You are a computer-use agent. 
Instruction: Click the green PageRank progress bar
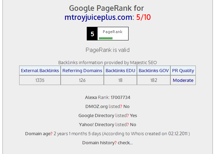(106, 38)
